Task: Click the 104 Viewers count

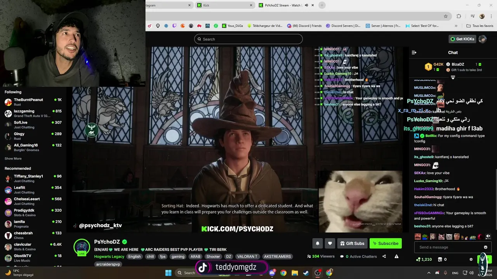Action: pyautogui.click(x=321, y=256)
